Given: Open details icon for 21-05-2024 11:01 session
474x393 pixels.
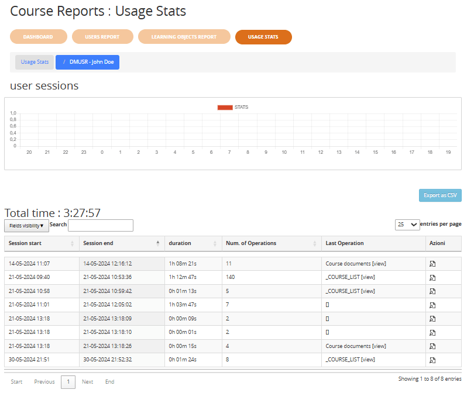Looking at the screenshot, I should point(432,305).
